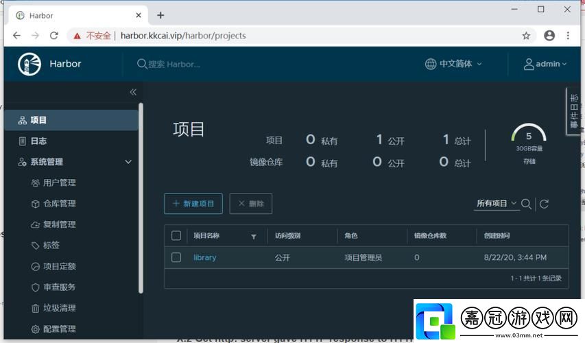Close the Harbor browser tab
This screenshot has height=343, width=585.
139,15
